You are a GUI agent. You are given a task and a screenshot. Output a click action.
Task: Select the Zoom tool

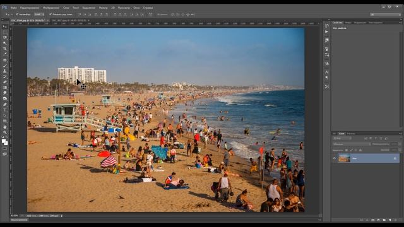4,132
